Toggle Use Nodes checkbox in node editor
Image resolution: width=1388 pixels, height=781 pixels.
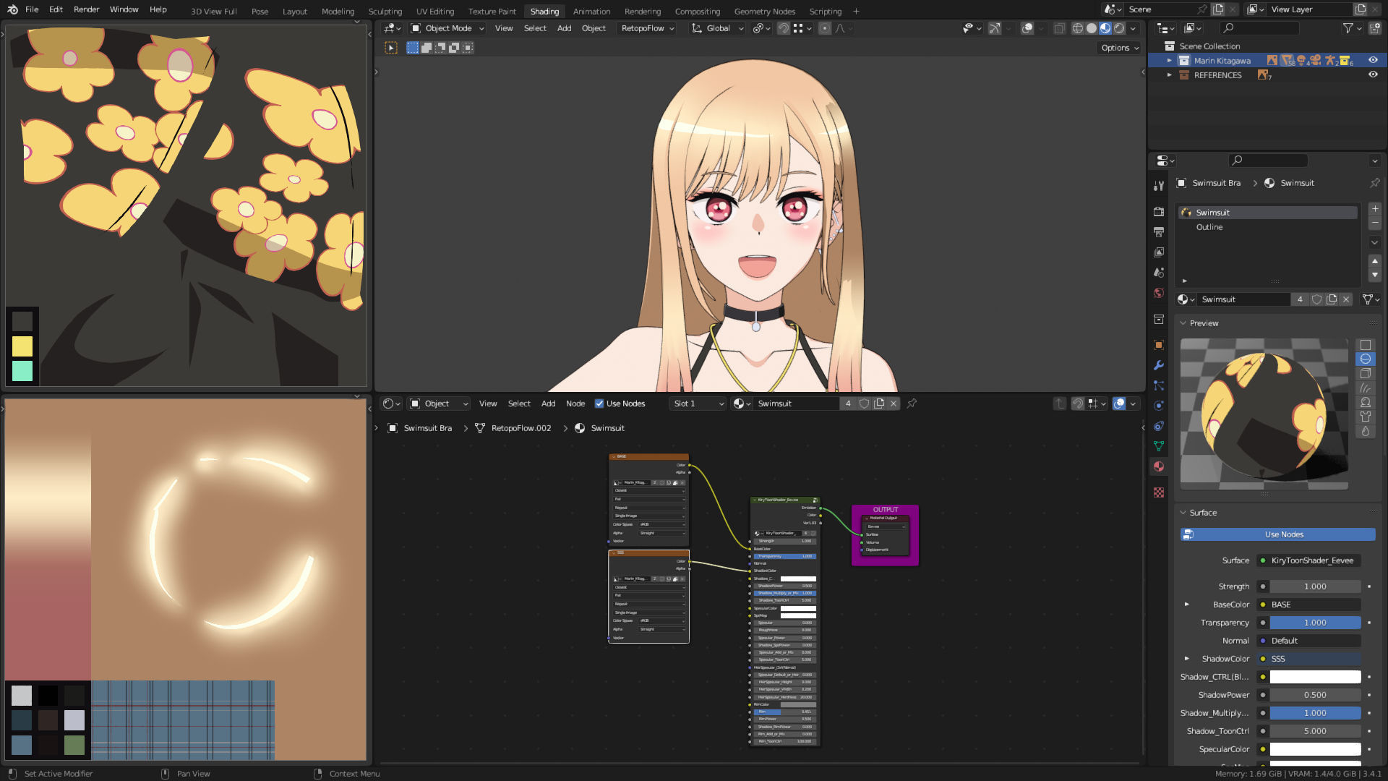[599, 404]
